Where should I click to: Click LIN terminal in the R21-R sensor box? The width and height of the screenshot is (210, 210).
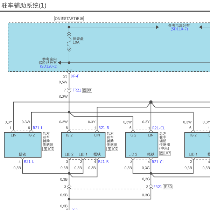[97, 135]
